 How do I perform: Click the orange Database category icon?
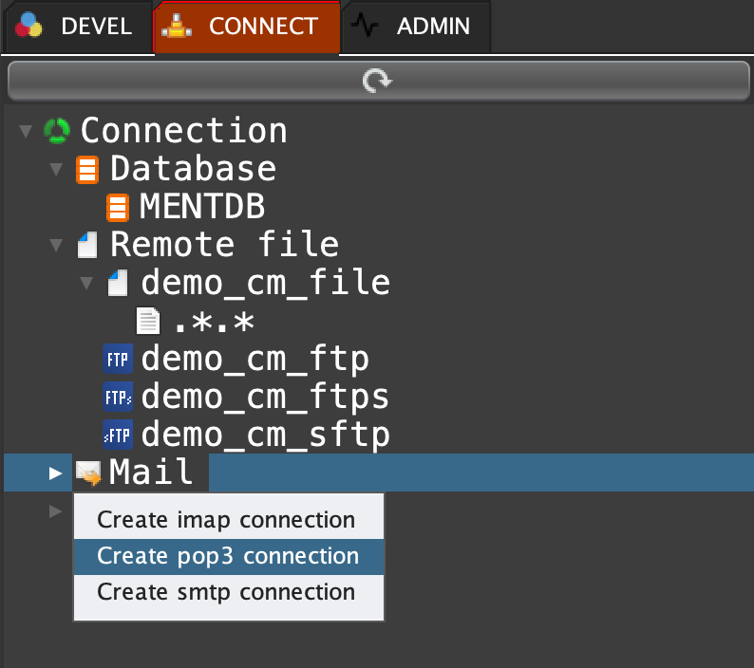(x=87, y=170)
